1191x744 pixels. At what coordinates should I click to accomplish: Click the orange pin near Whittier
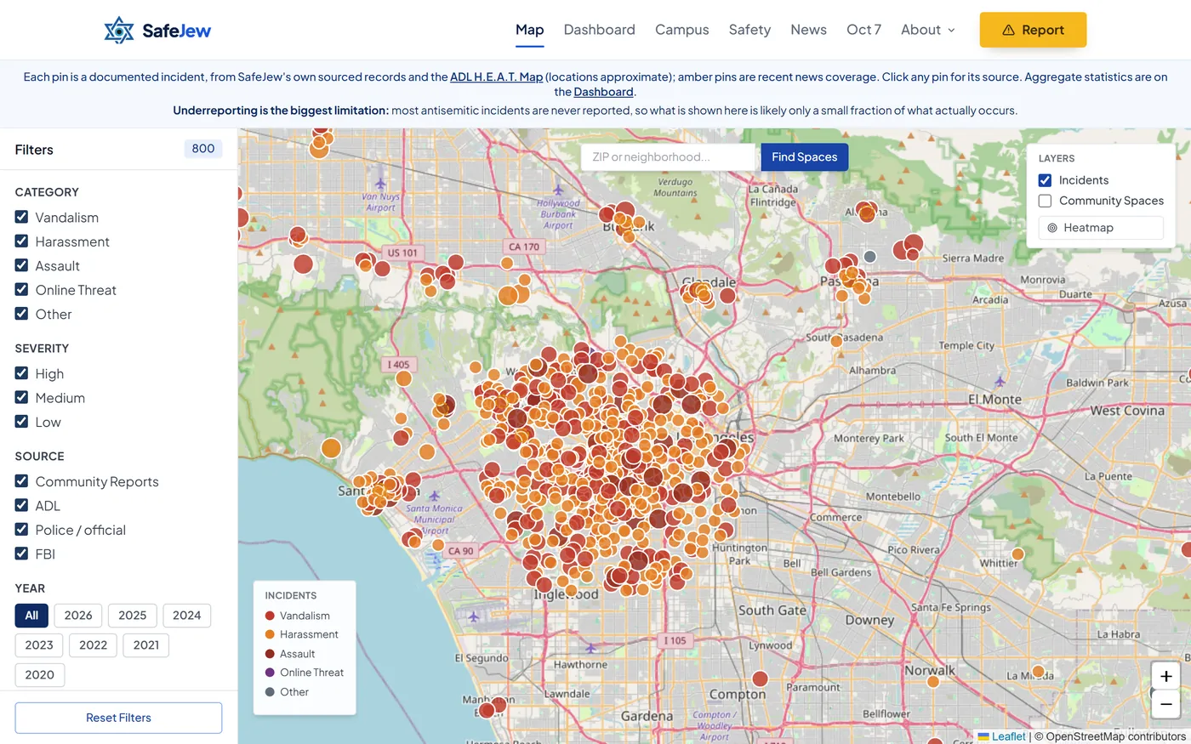pos(1017,554)
